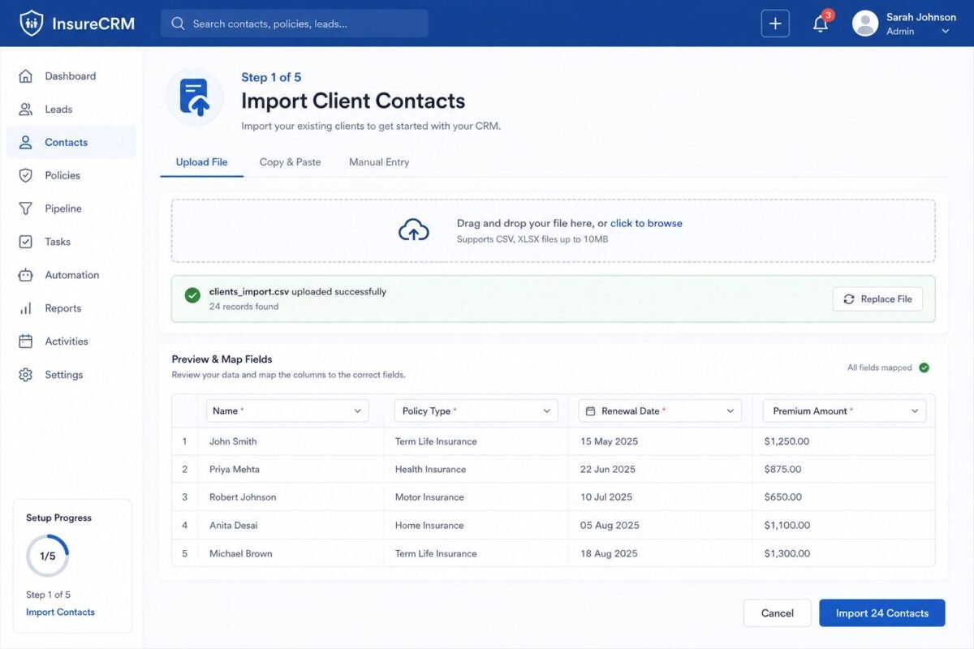Click the Cancel button
Screen dimensions: 974x649
(x=777, y=613)
